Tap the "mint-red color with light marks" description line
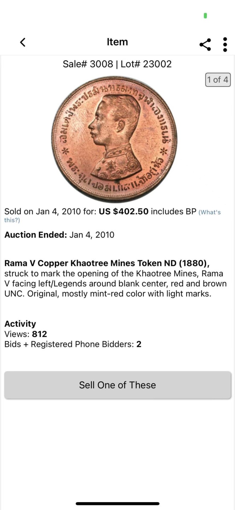 [x=107, y=294]
